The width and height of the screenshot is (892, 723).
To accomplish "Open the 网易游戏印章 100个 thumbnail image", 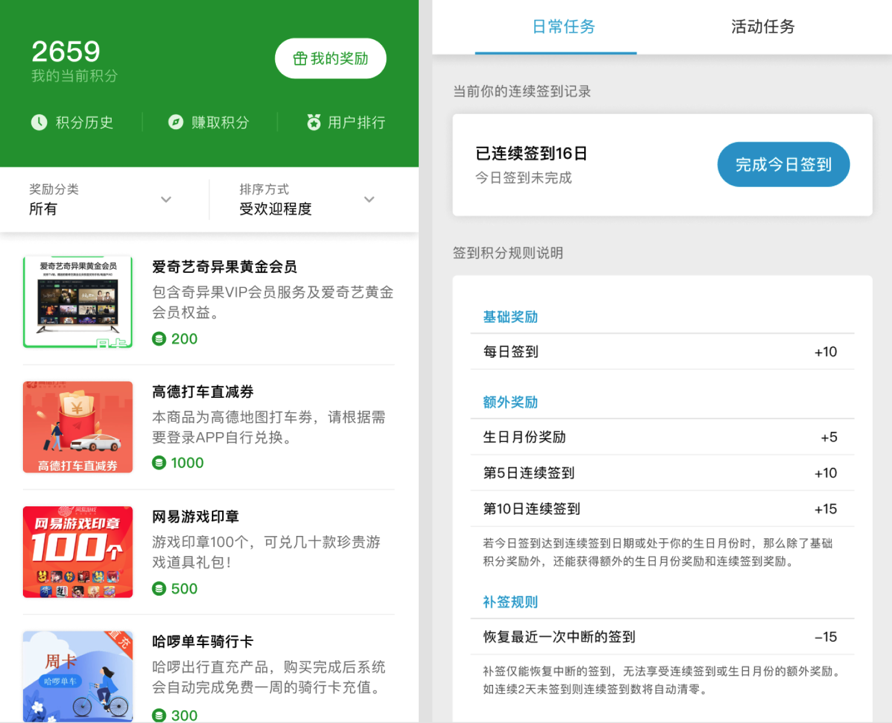I will (78, 552).
